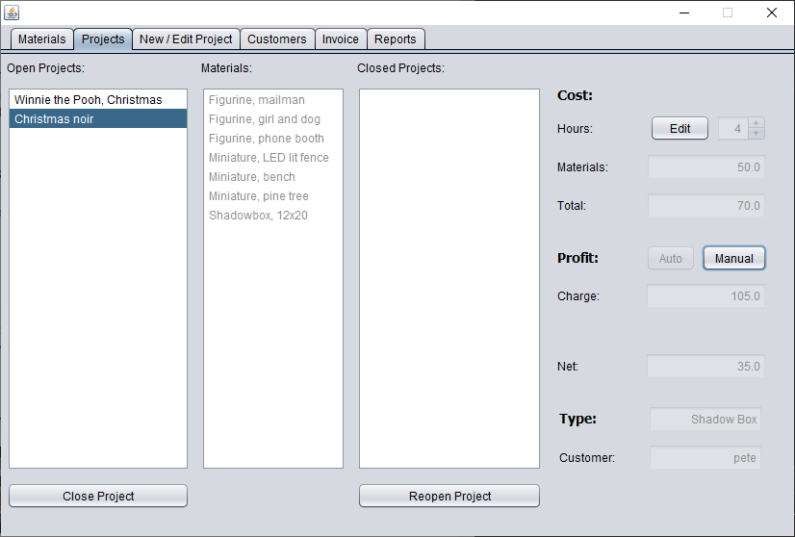Click inside the Closed Projects list
The image size is (795, 537).
pos(449,278)
